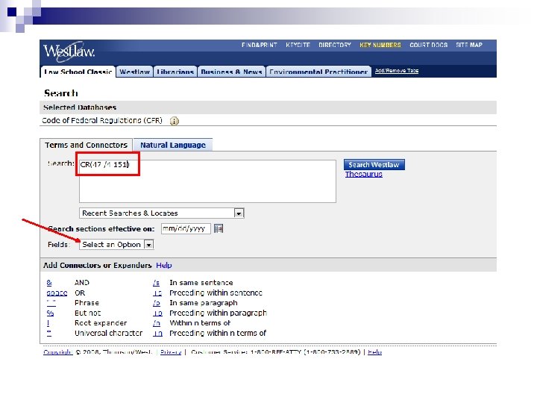Image resolution: width=537 pixels, height=403 pixels.
Task: Open DIRECTORY in the top menu
Action: (x=335, y=45)
